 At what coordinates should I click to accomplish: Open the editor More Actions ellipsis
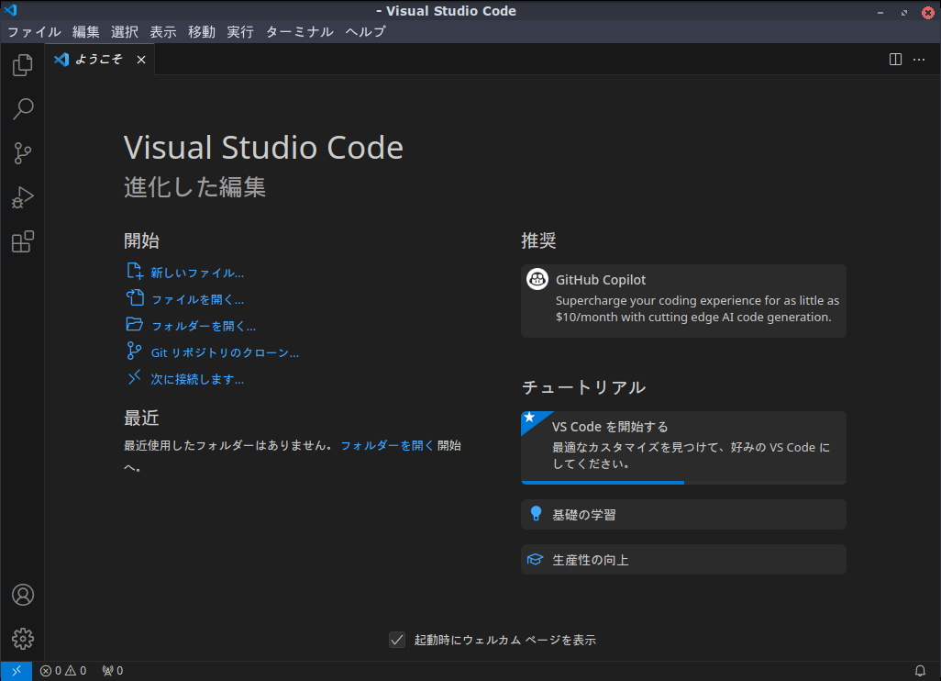[919, 60]
